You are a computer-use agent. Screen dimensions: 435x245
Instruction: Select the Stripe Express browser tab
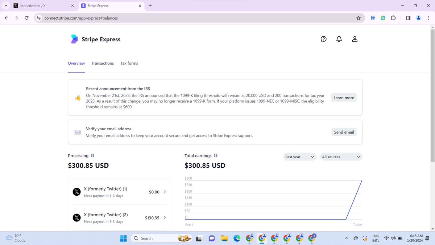tap(112, 6)
